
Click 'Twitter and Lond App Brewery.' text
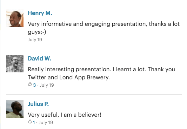[x=69, y=78]
